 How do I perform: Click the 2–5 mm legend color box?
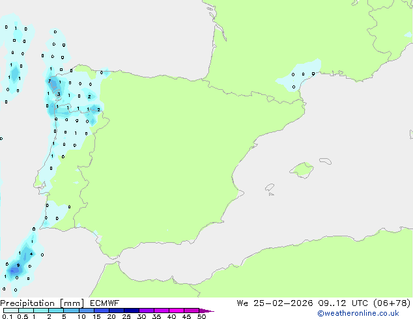tap(56, 311)
